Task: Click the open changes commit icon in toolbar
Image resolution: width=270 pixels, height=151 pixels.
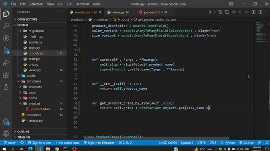Action: point(233,12)
